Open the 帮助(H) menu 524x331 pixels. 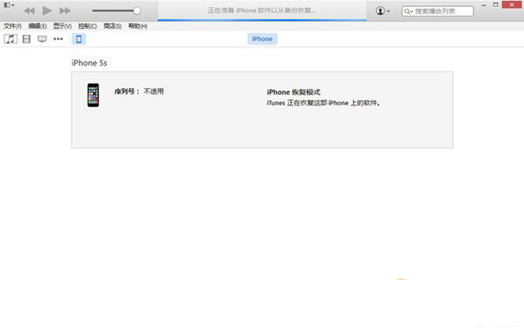coord(138,26)
